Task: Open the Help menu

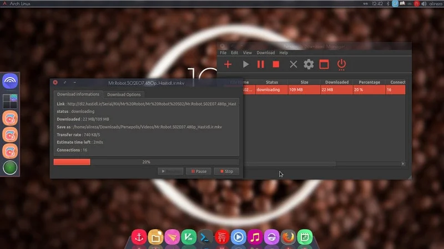Action: 284,53
